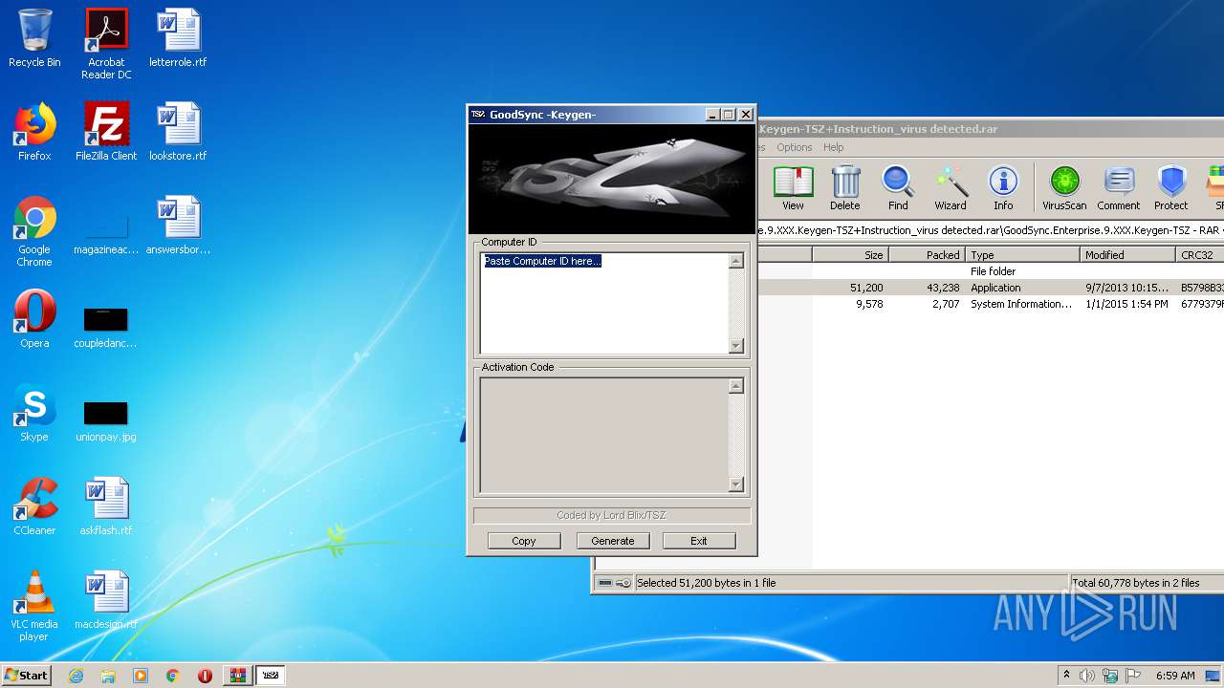Click the Copy button in the keygen

tap(523, 541)
